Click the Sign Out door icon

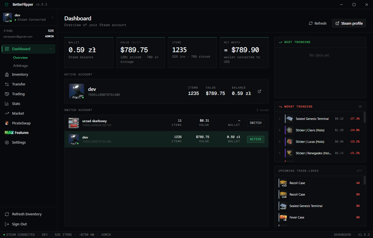7,224
